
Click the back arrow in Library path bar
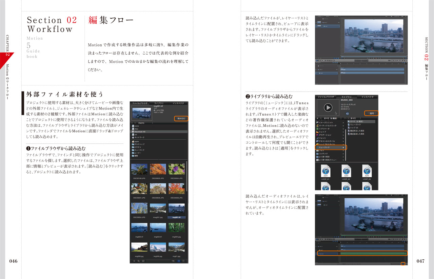(317, 118)
